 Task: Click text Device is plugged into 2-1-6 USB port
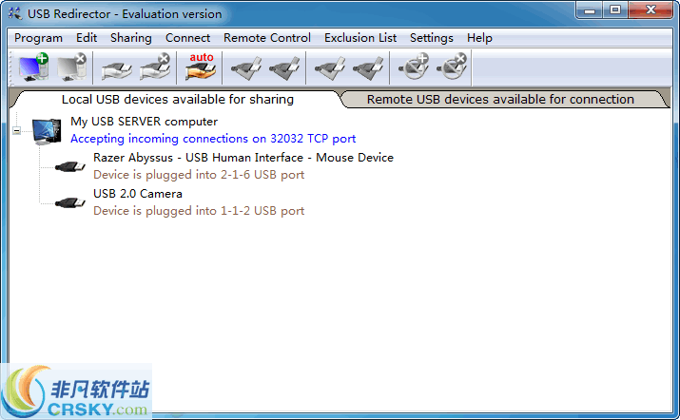[199, 175]
